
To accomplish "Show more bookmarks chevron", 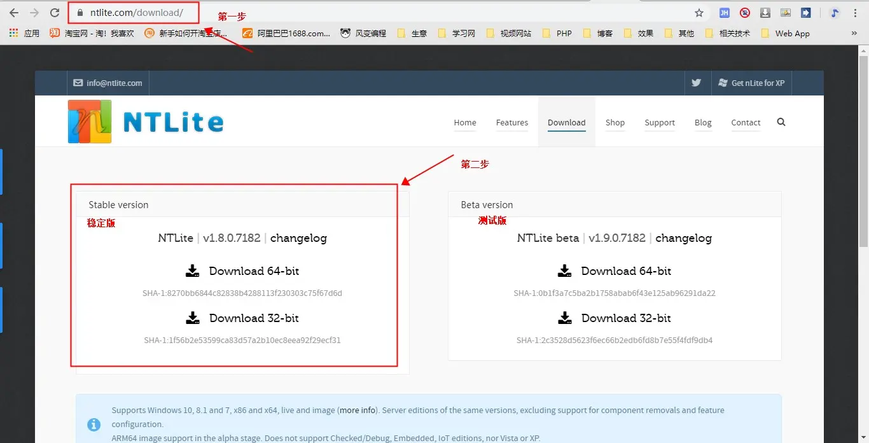I will pyautogui.click(x=855, y=33).
